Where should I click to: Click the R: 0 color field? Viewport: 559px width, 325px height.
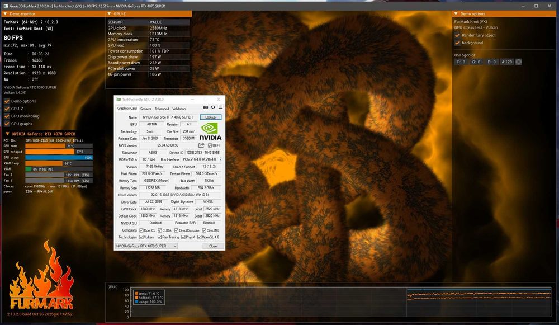(x=461, y=62)
